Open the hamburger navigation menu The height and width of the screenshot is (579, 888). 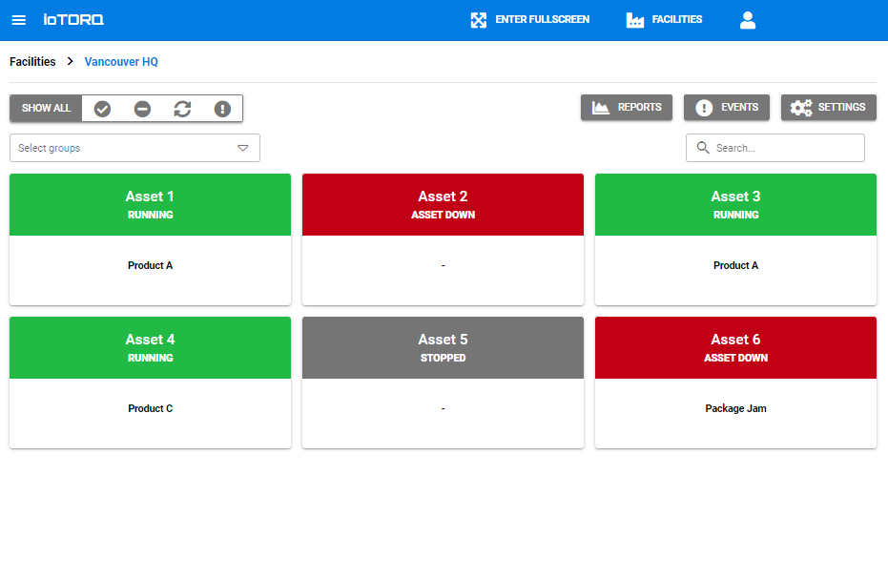pos(19,20)
